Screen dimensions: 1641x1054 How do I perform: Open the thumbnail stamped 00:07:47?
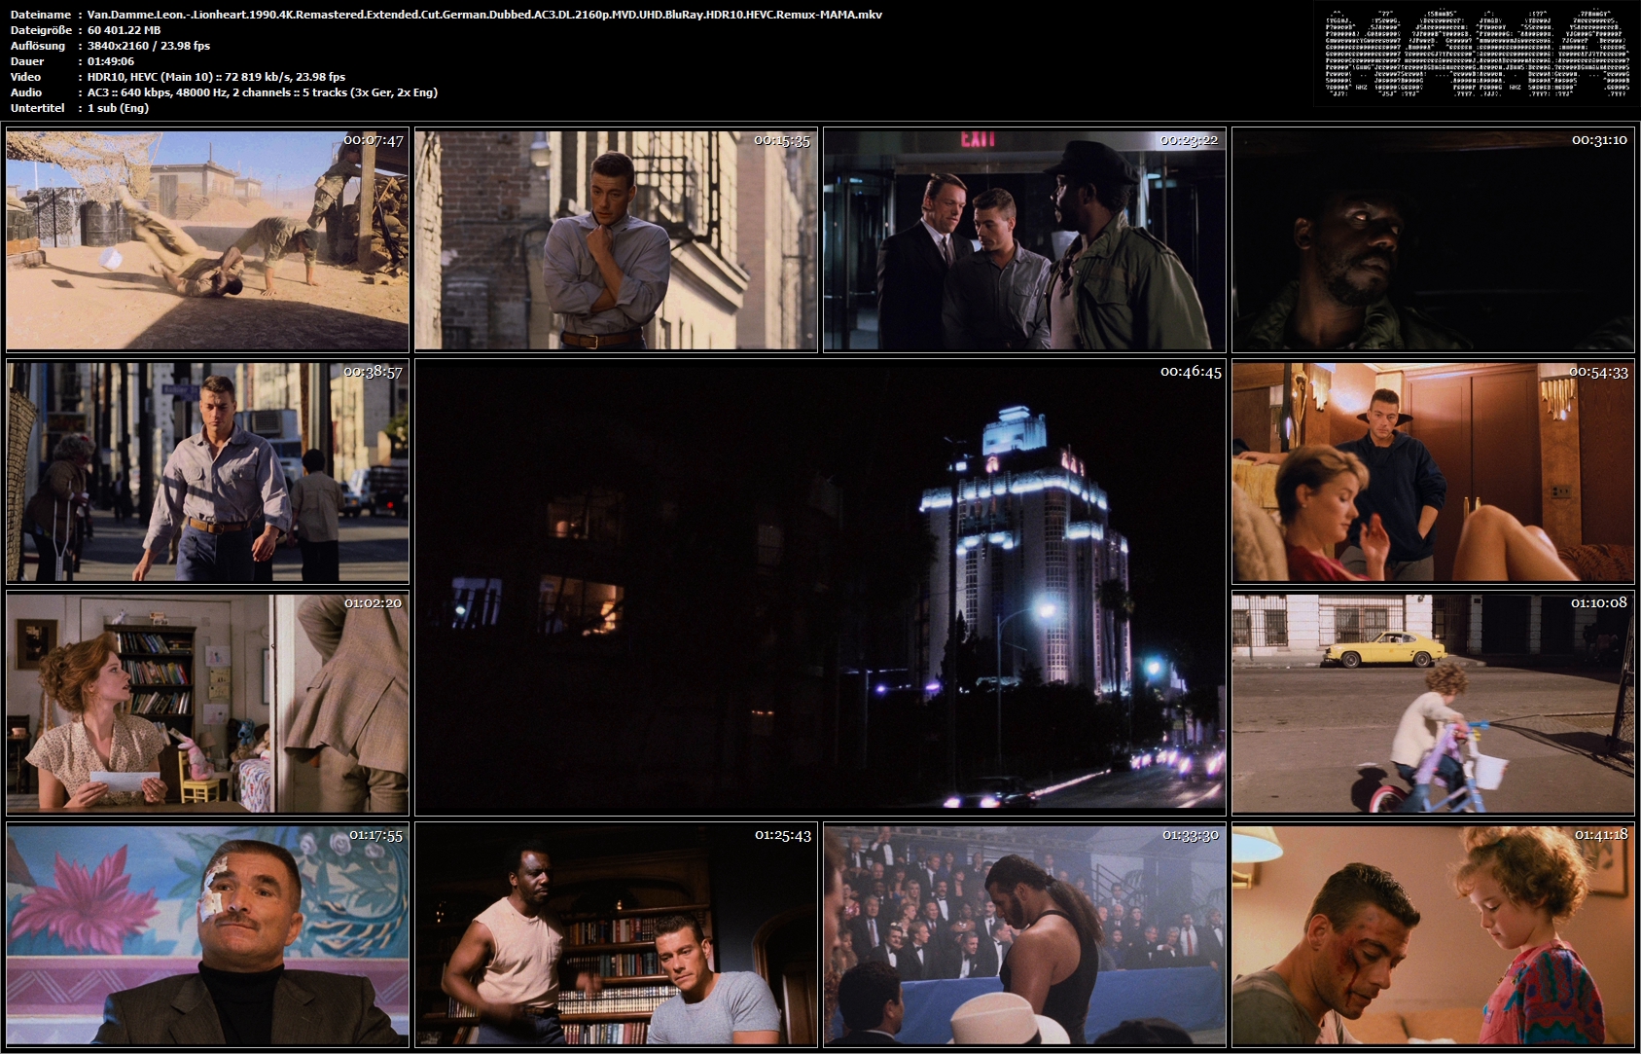(x=207, y=239)
